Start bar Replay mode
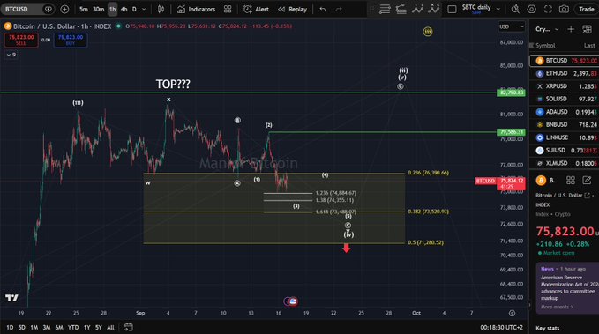 click(x=293, y=9)
